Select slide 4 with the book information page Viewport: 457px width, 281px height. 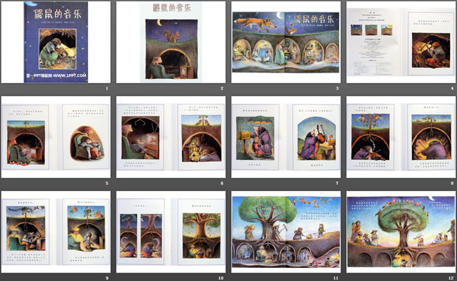tap(400, 43)
